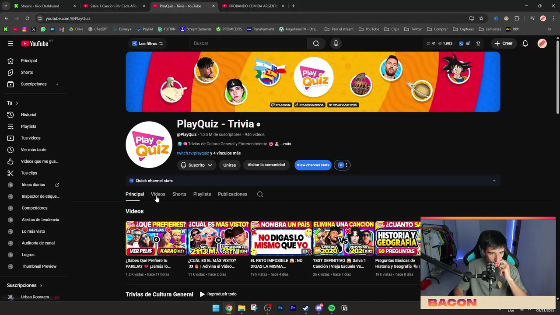560x315 pixels.
Task: Open the ¿Cuál es más visto? video thumbnail
Action: click(218, 238)
